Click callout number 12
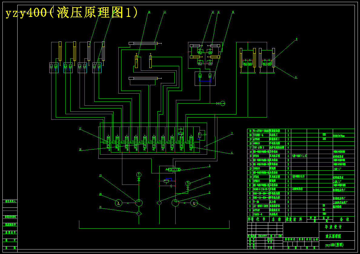This screenshot has width=360, height=254. 213,12
